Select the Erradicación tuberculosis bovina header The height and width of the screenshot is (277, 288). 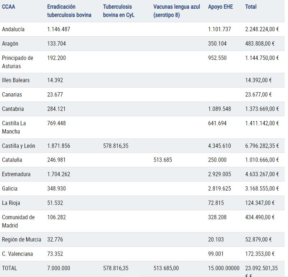pyautogui.click(x=69, y=11)
